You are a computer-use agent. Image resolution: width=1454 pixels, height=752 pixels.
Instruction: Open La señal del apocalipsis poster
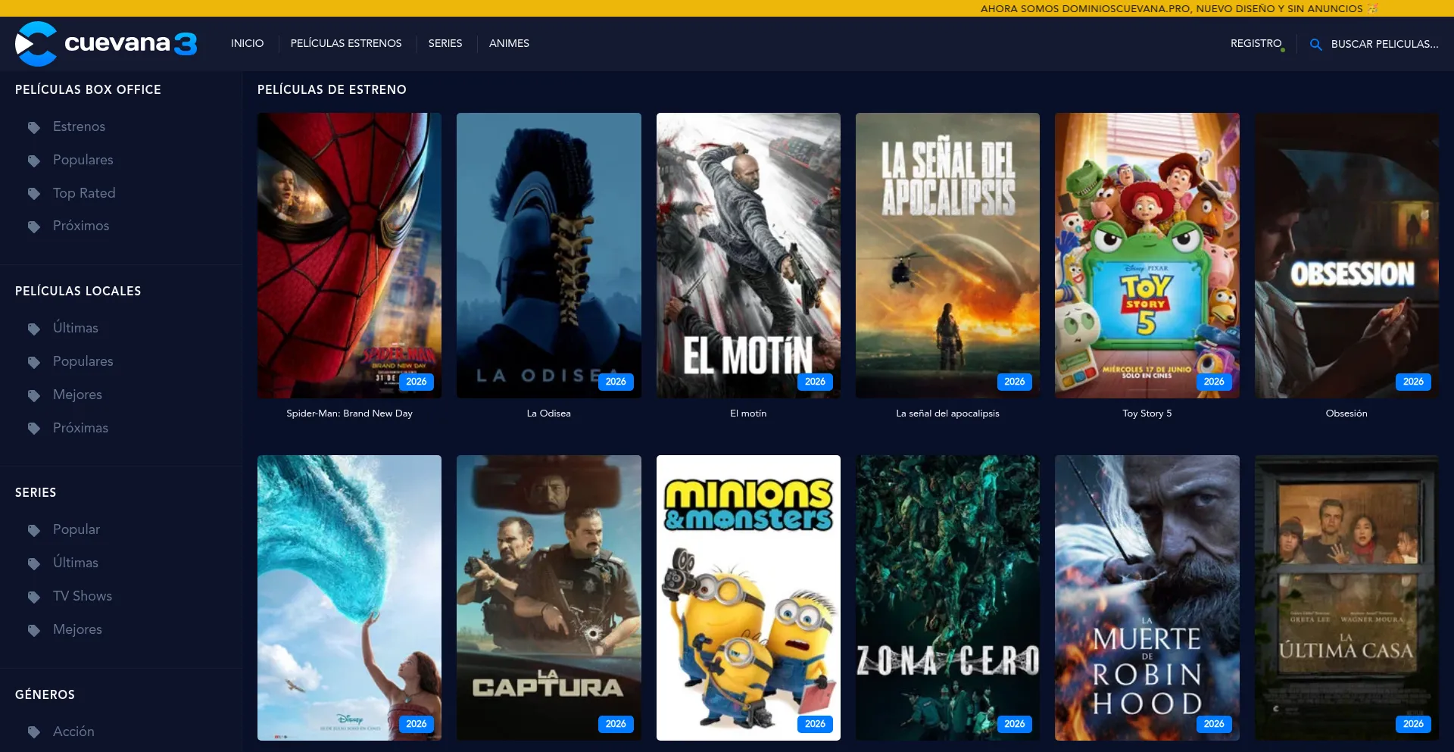pos(947,255)
